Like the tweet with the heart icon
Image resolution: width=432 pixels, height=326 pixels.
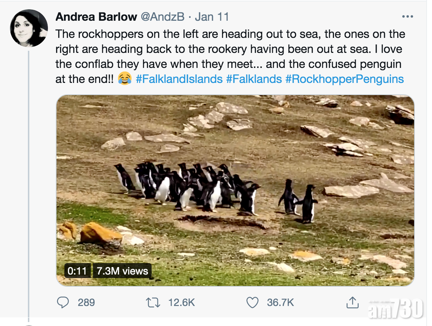click(x=252, y=303)
